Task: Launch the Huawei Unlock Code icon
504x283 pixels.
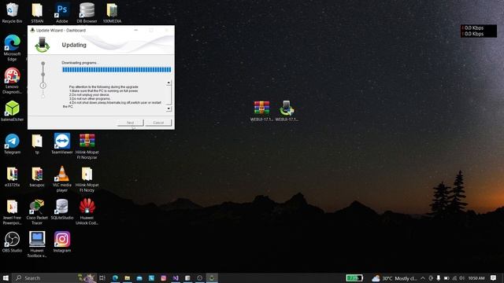Action: coord(87,211)
